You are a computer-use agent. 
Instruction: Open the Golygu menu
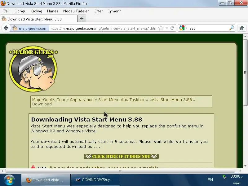click(x=20, y=11)
